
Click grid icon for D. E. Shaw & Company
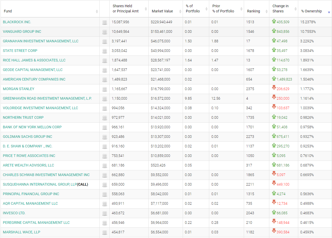[x=104, y=147]
